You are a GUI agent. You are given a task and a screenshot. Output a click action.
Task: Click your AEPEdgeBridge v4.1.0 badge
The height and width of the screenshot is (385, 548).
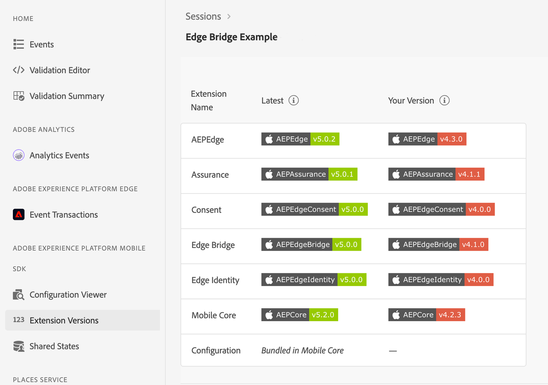click(x=438, y=244)
